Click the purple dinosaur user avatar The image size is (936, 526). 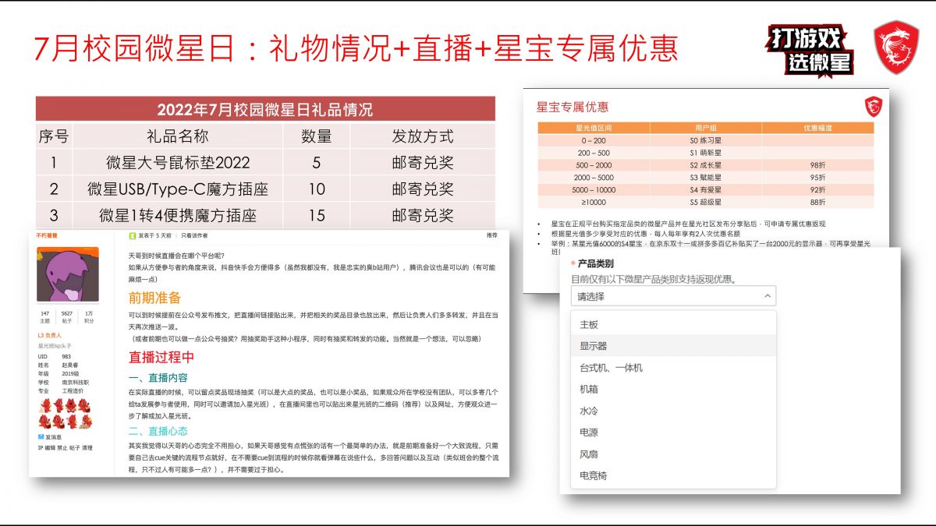pyautogui.click(x=67, y=276)
